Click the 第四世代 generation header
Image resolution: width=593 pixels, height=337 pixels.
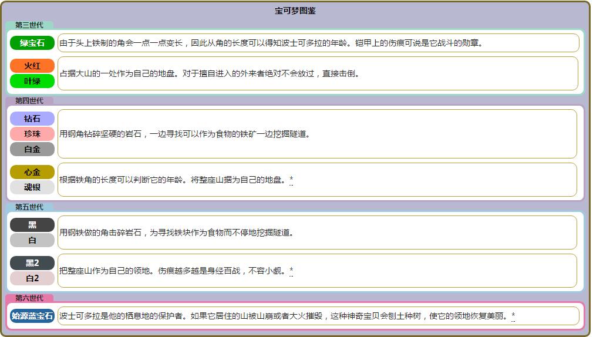click(29, 100)
